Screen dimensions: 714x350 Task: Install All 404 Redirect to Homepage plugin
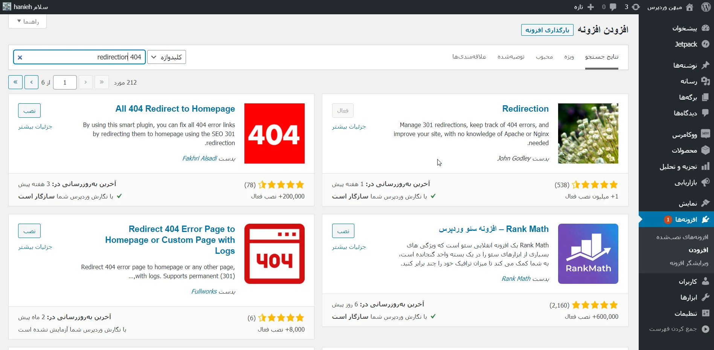[x=29, y=111]
